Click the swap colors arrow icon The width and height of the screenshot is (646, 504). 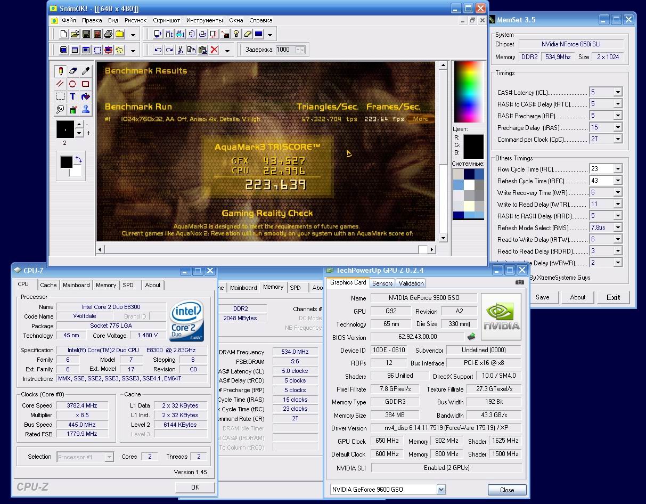tap(78, 159)
